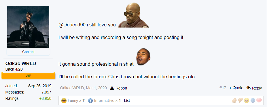Rate the post with the Funny smiley icon
The image size is (267, 107).
246,100
